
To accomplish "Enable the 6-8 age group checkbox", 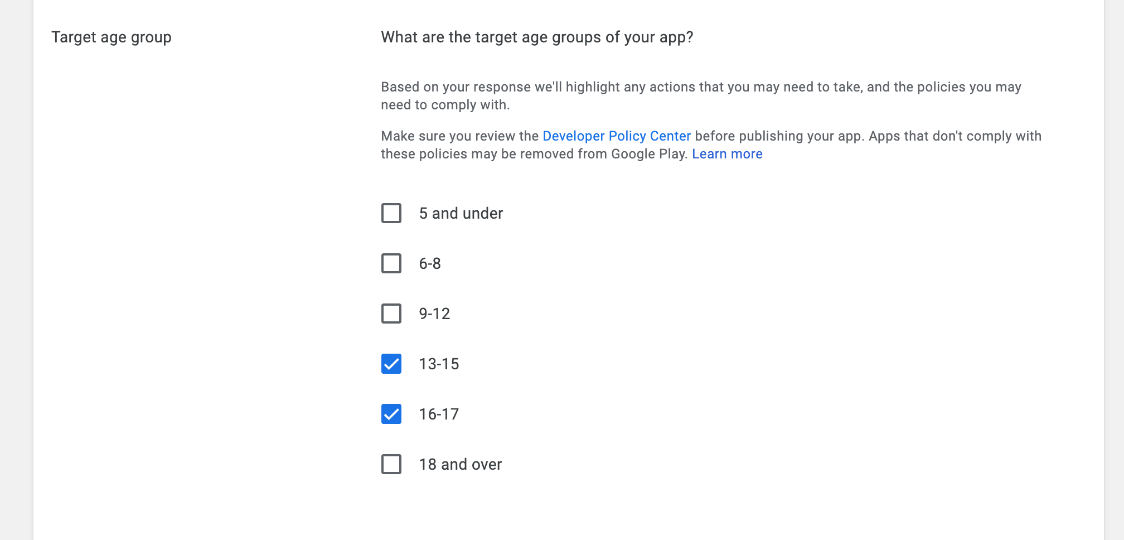I will [x=391, y=263].
